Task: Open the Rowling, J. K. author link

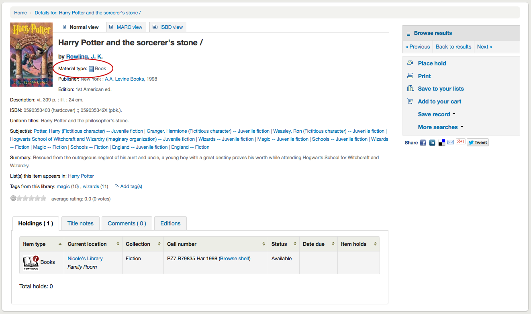Action: [83, 57]
